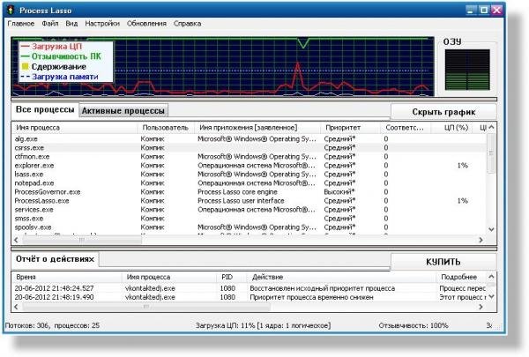
Task: Switch to the Все процессы tab
Action: coord(45,110)
